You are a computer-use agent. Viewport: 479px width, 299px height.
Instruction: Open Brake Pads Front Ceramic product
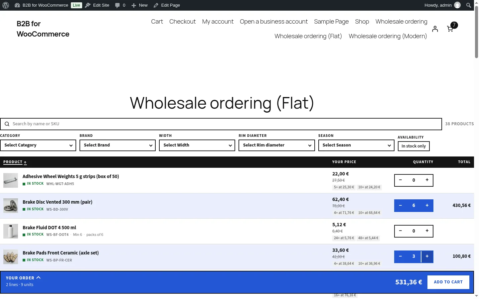(x=61, y=253)
